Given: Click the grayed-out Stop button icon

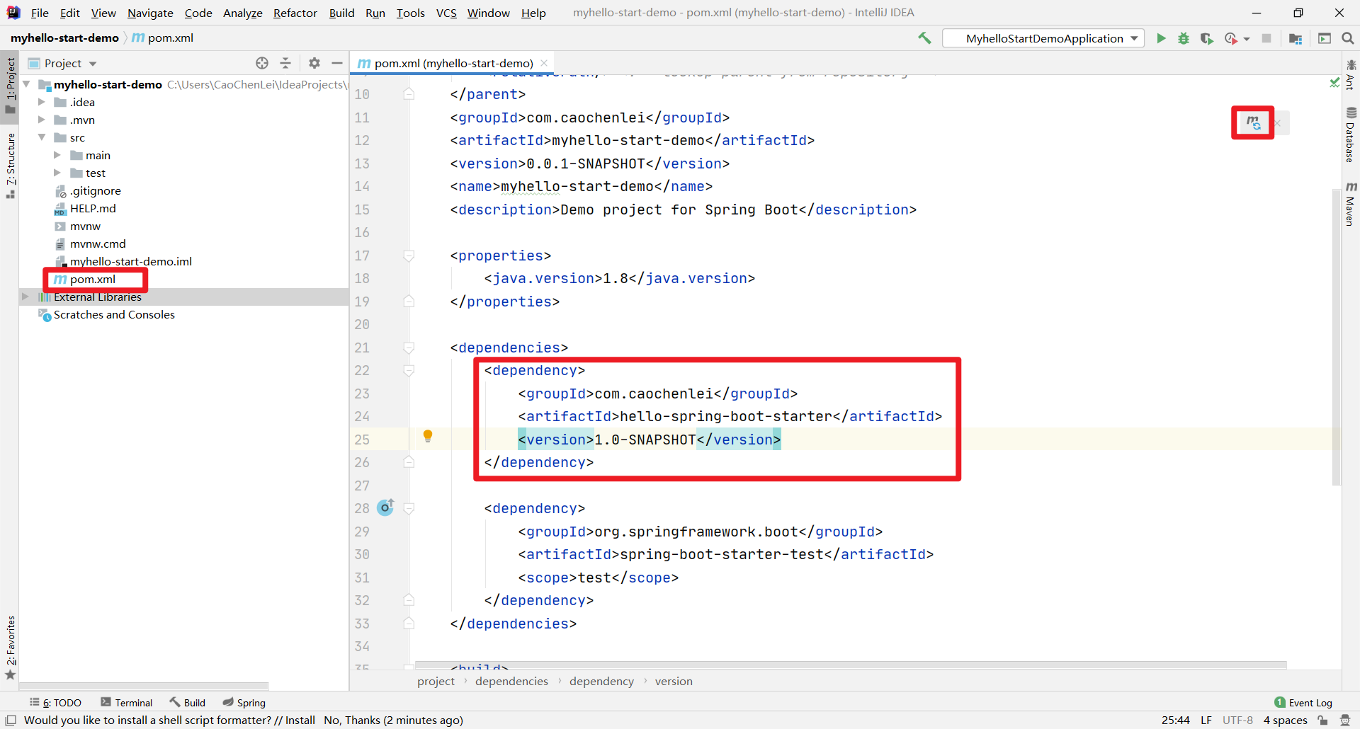Looking at the screenshot, I should pyautogui.click(x=1266, y=38).
